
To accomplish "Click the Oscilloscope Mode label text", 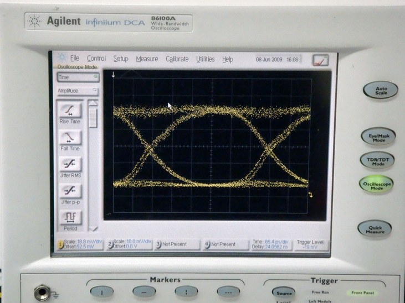I will (x=77, y=67).
